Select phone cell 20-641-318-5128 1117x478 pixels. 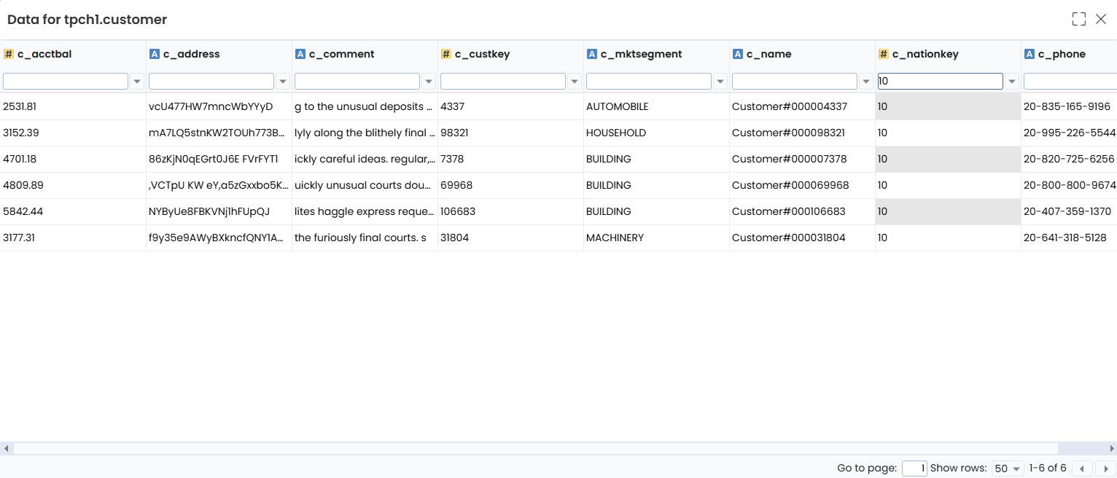point(1069,238)
